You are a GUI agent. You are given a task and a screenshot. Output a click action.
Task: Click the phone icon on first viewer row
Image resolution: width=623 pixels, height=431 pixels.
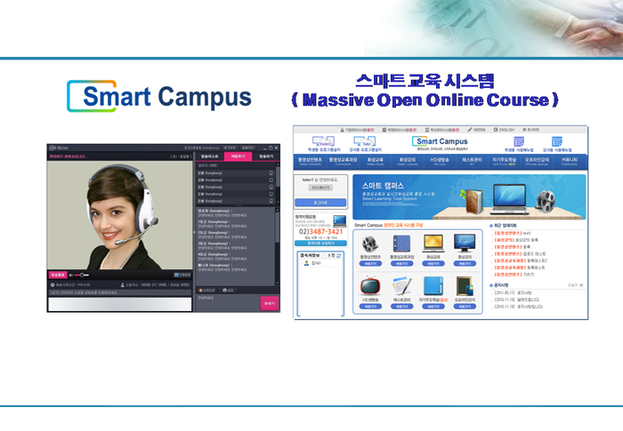click(271, 173)
